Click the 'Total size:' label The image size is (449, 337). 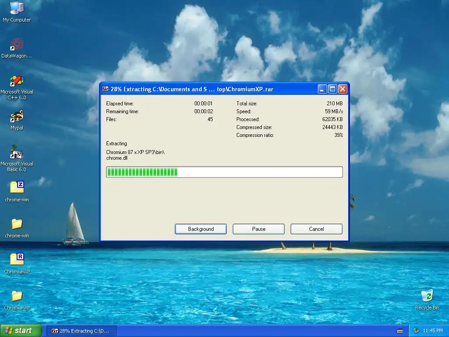tap(246, 104)
